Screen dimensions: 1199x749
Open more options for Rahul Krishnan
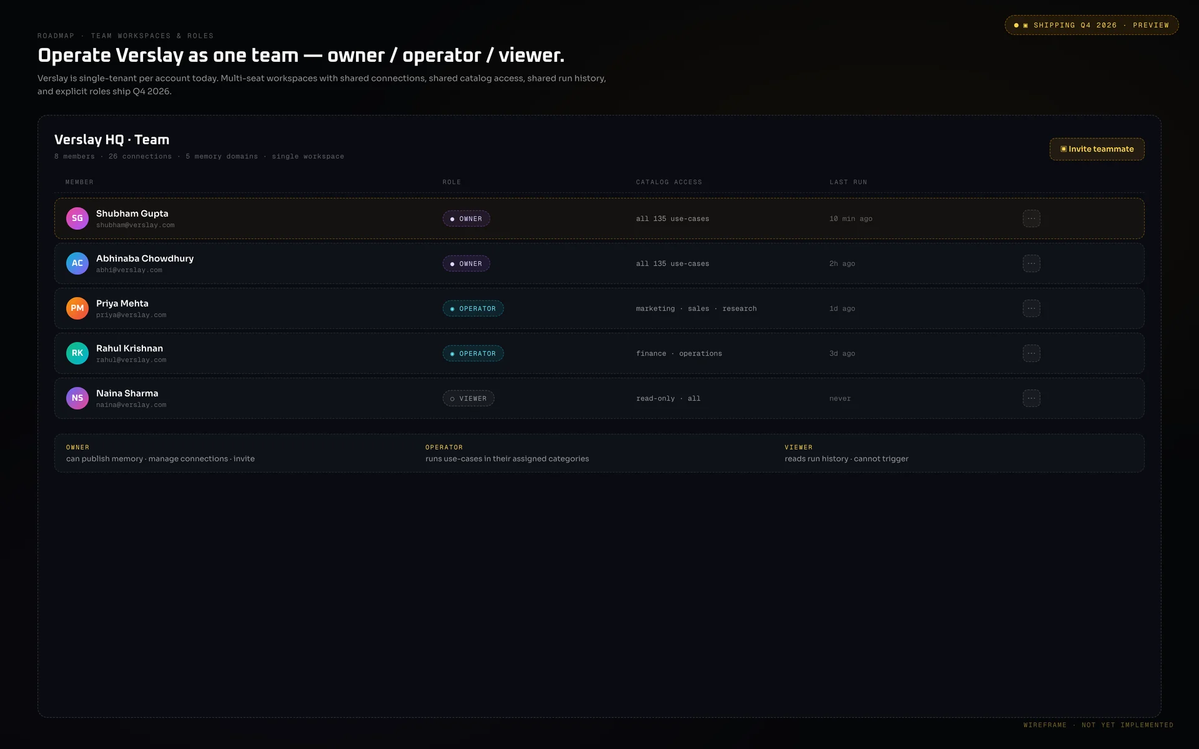[1031, 353]
